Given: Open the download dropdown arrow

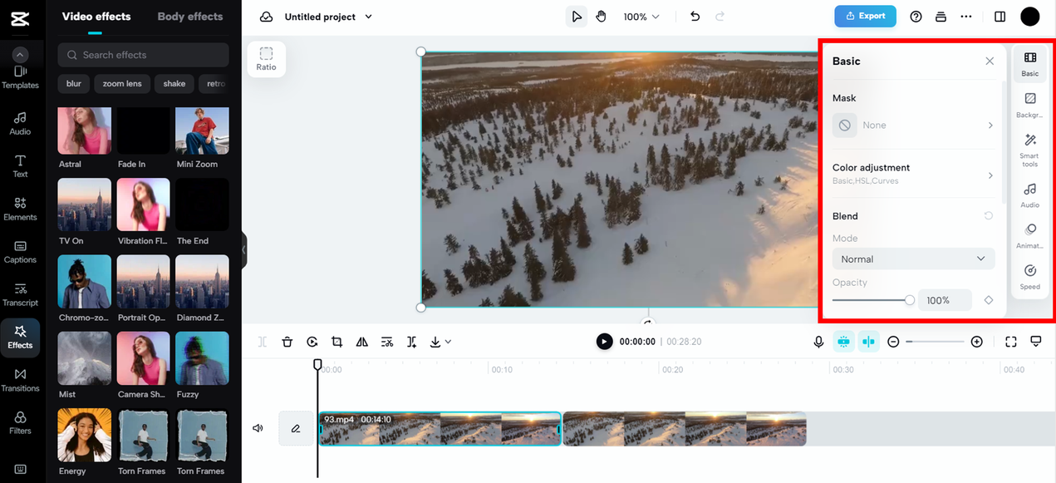Looking at the screenshot, I should tap(449, 342).
